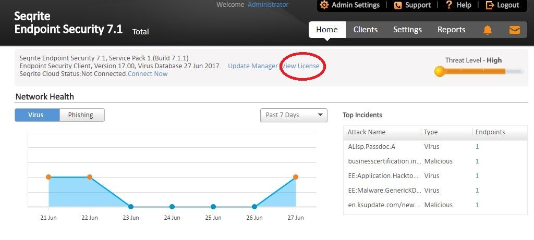Image resolution: width=534 pixels, height=240 pixels.
Task: Sort by Attack Name column header
Action: click(x=367, y=132)
